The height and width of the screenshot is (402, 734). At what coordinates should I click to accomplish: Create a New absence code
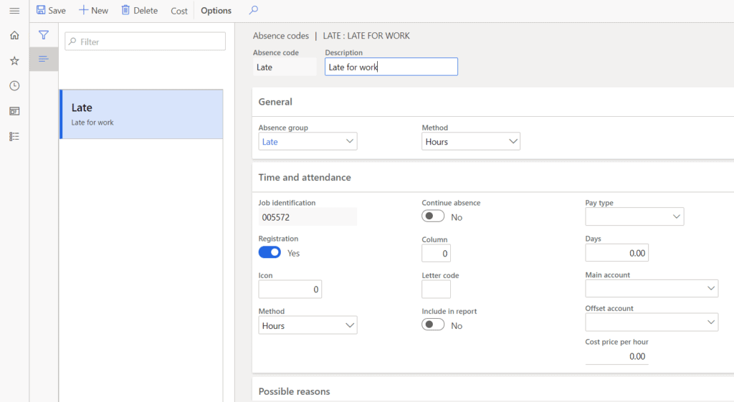pos(94,10)
